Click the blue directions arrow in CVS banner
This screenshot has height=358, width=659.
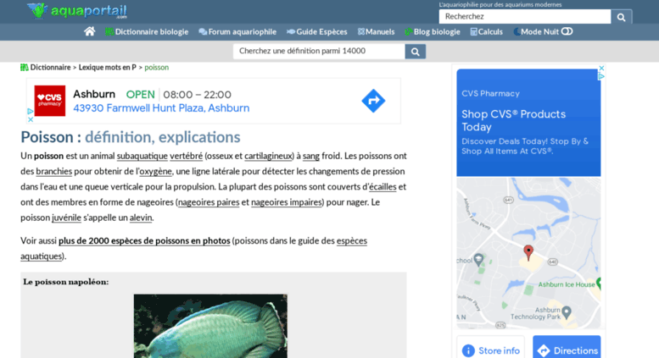coord(373,101)
